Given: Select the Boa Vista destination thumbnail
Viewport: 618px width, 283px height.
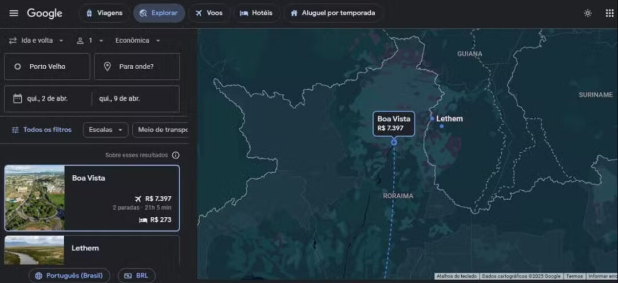Looking at the screenshot, I should point(35,198).
